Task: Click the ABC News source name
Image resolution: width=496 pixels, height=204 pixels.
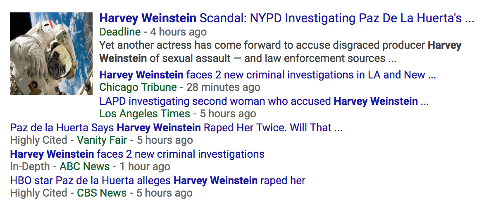Action: click(x=85, y=167)
